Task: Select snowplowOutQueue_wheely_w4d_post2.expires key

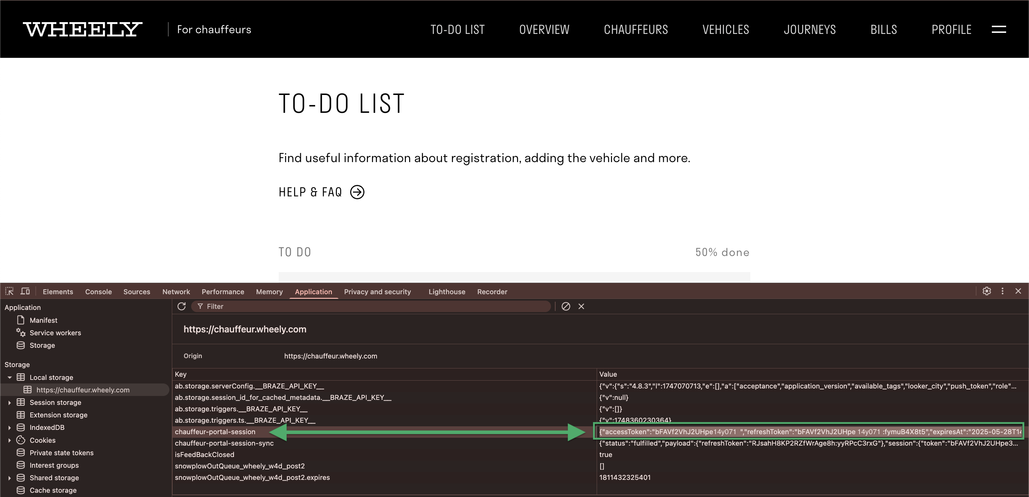Action: [252, 477]
